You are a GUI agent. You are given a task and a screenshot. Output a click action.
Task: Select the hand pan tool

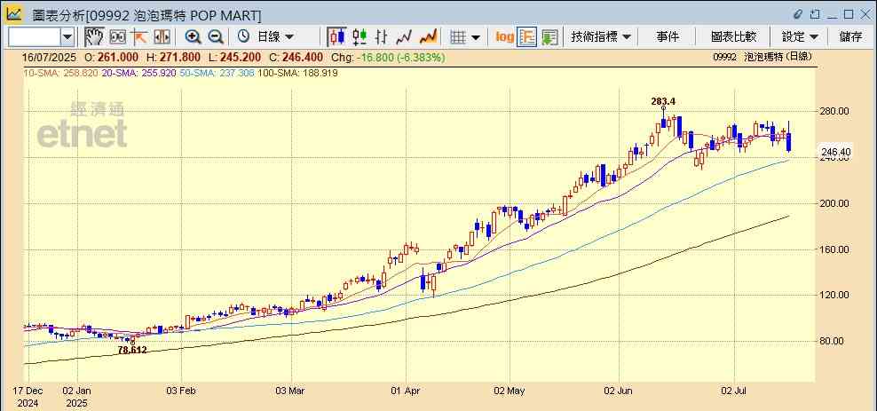point(94,37)
